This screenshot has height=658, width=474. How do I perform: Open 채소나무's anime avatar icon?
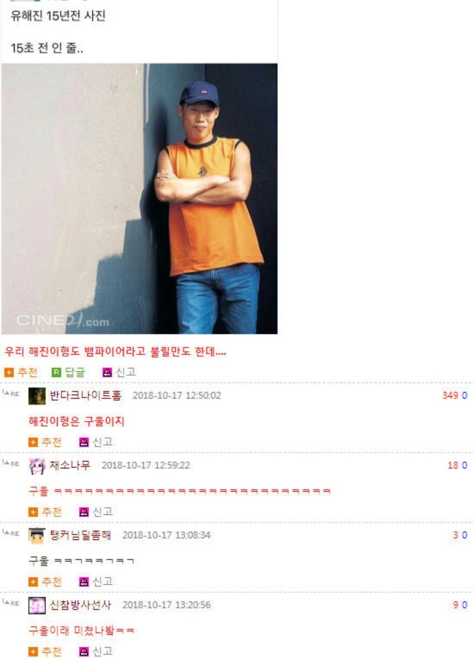click(37, 465)
